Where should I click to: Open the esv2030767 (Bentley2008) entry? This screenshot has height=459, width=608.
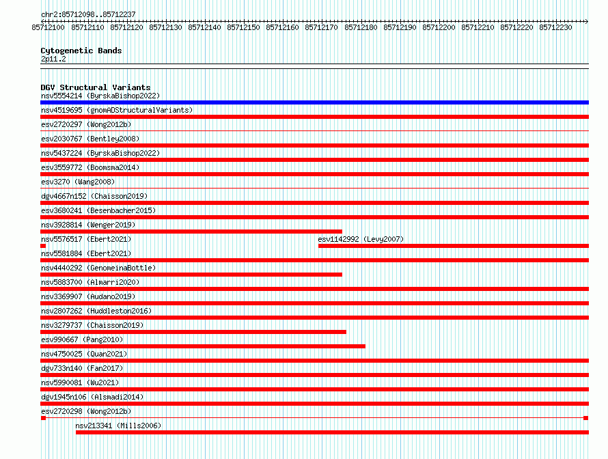pyautogui.click(x=90, y=139)
